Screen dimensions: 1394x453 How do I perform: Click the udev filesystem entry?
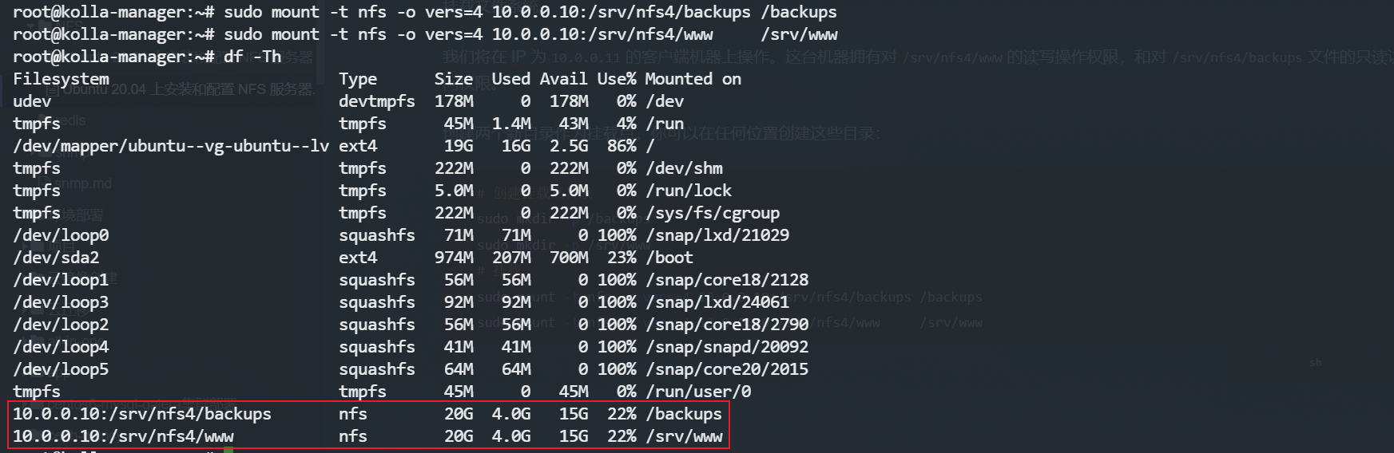point(32,101)
